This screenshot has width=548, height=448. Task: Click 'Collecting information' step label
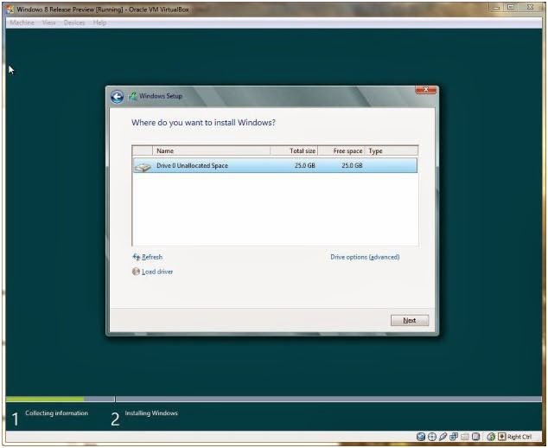coord(57,413)
